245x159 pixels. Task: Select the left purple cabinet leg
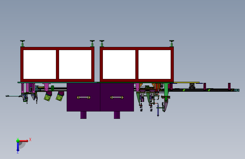tap(83, 115)
